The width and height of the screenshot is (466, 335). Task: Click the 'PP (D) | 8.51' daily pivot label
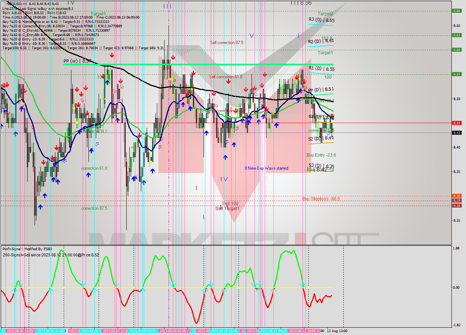(321, 90)
